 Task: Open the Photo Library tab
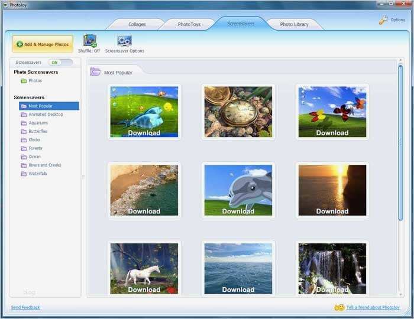[x=294, y=24]
